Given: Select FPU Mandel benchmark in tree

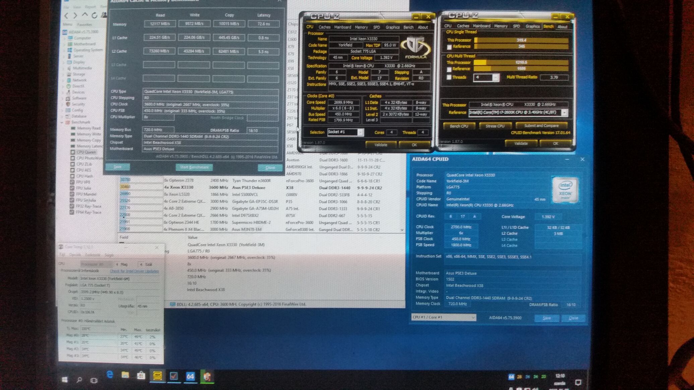Looking at the screenshot, I should click(86, 194).
